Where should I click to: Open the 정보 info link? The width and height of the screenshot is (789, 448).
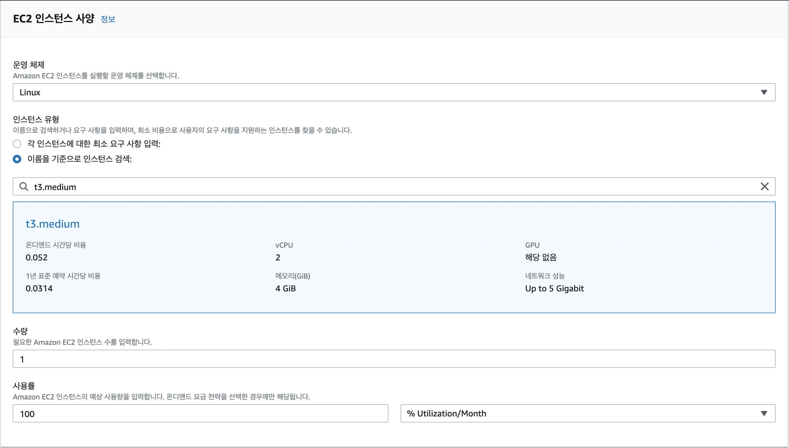coord(108,19)
